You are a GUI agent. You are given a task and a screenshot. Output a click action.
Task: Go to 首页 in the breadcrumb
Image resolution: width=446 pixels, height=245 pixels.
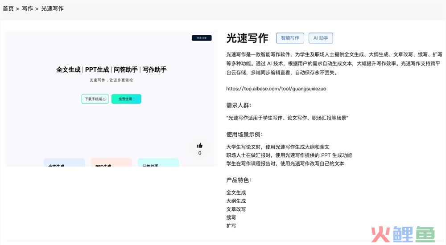coord(8,8)
